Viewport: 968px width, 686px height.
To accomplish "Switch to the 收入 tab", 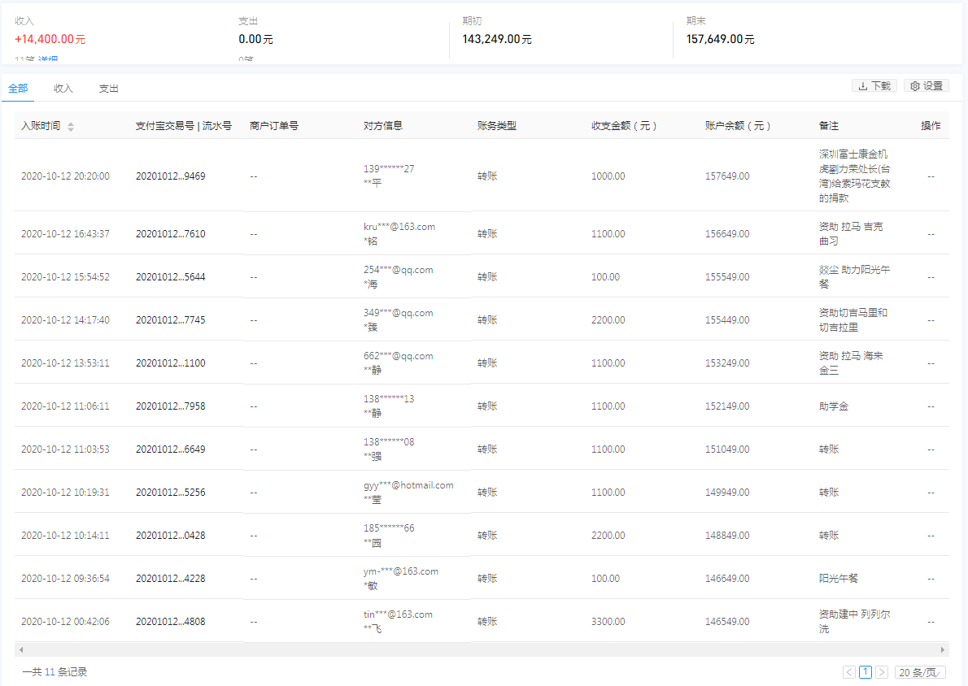I will [x=63, y=89].
